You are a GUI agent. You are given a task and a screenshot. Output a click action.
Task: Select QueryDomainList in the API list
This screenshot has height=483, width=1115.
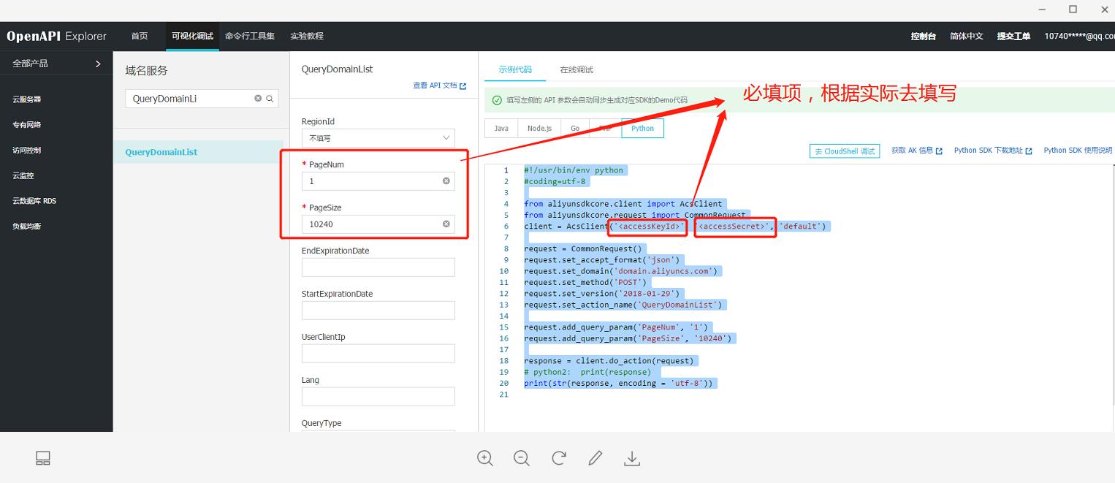(161, 153)
